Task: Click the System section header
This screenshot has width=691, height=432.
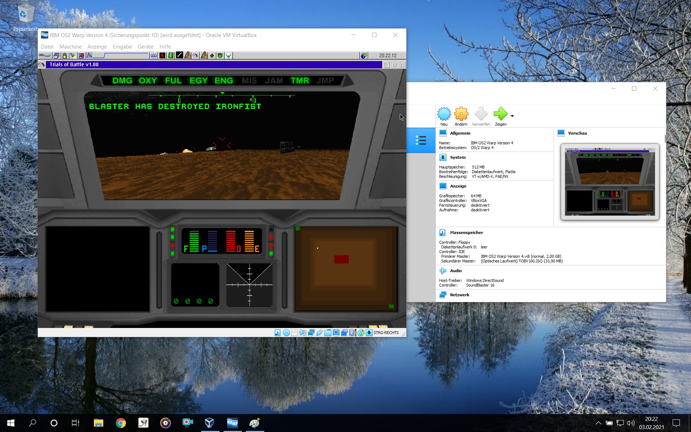Action: (457, 157)
